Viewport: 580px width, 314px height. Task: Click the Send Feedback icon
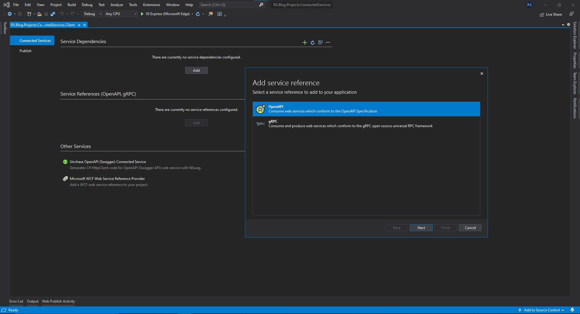(572, 14)
